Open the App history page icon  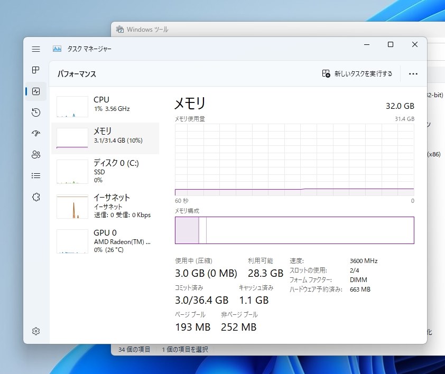36,113
